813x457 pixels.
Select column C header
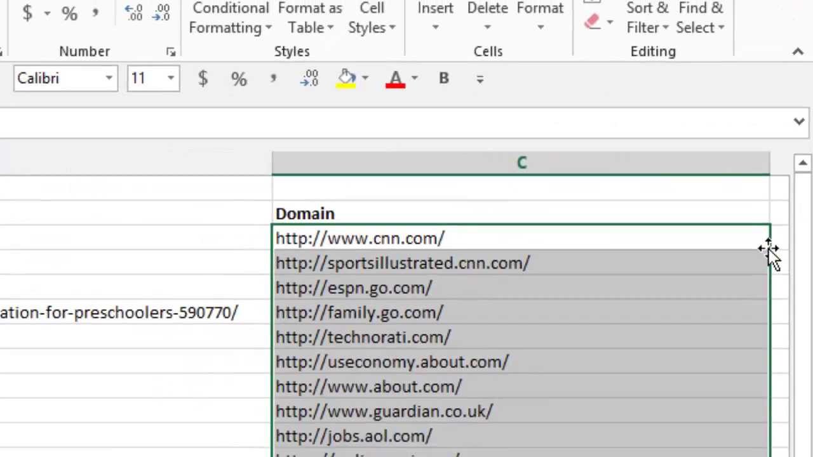click(521, 163)
